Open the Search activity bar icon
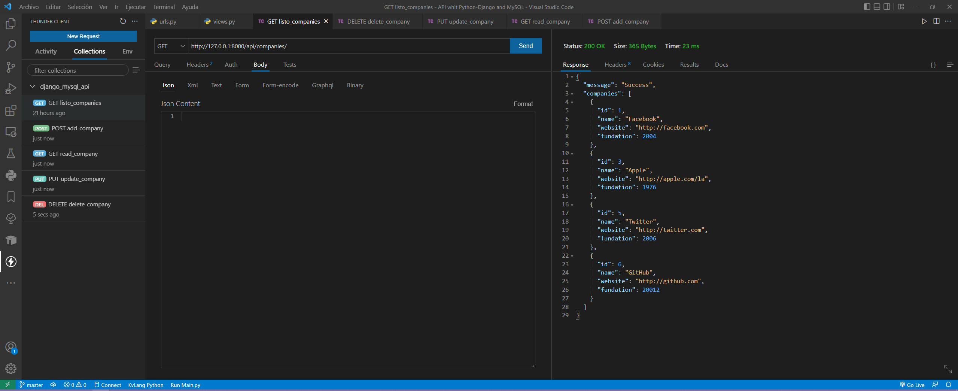The image size is (958, 391). pyautogui.click(x=11, y=45)
